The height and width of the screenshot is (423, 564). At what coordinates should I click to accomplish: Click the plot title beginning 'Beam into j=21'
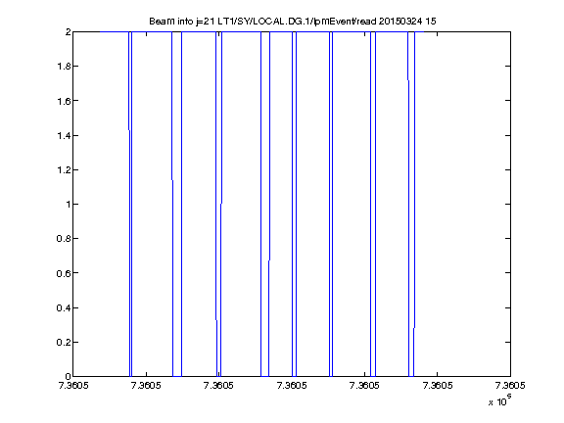(293, 22)
